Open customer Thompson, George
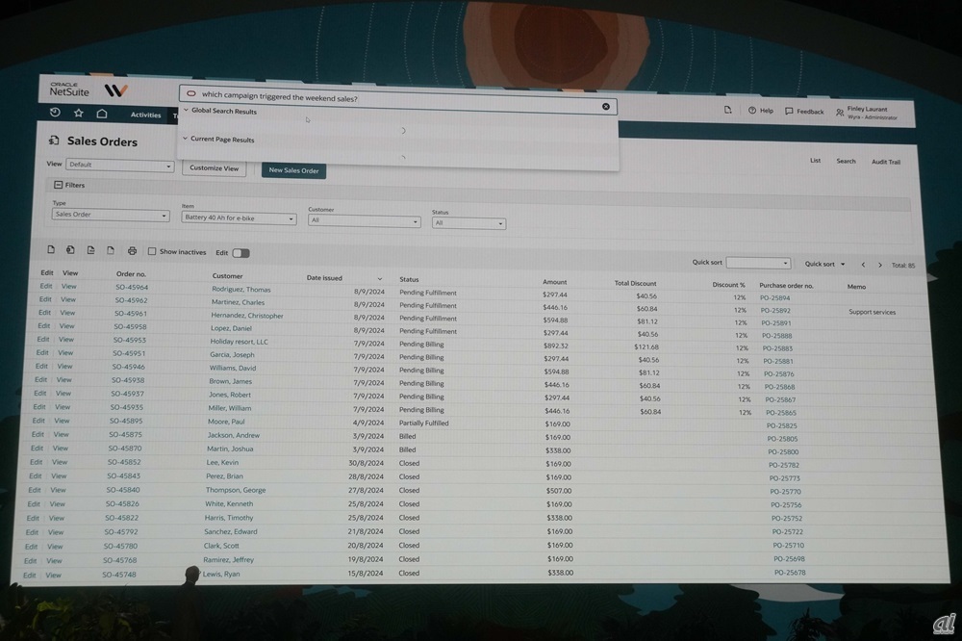Viewport: 962px width, 641px height. [236, 490]
